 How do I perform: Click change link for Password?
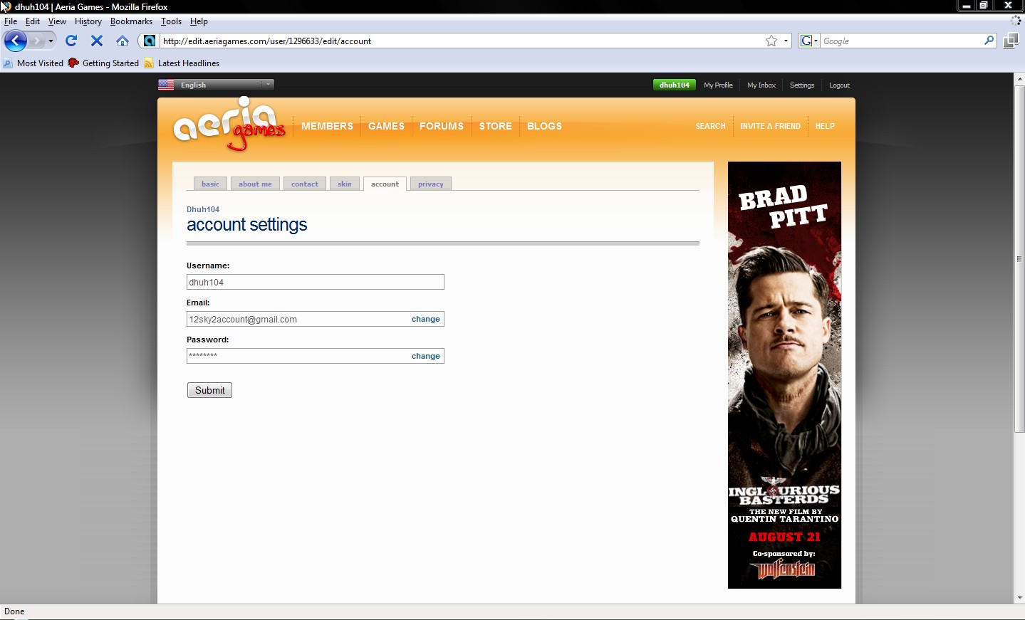coord(426,356)
